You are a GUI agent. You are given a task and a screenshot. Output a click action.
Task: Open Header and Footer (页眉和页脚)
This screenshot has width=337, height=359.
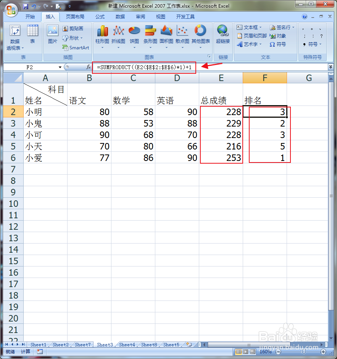pyautogui.click(x=255, y=35)
